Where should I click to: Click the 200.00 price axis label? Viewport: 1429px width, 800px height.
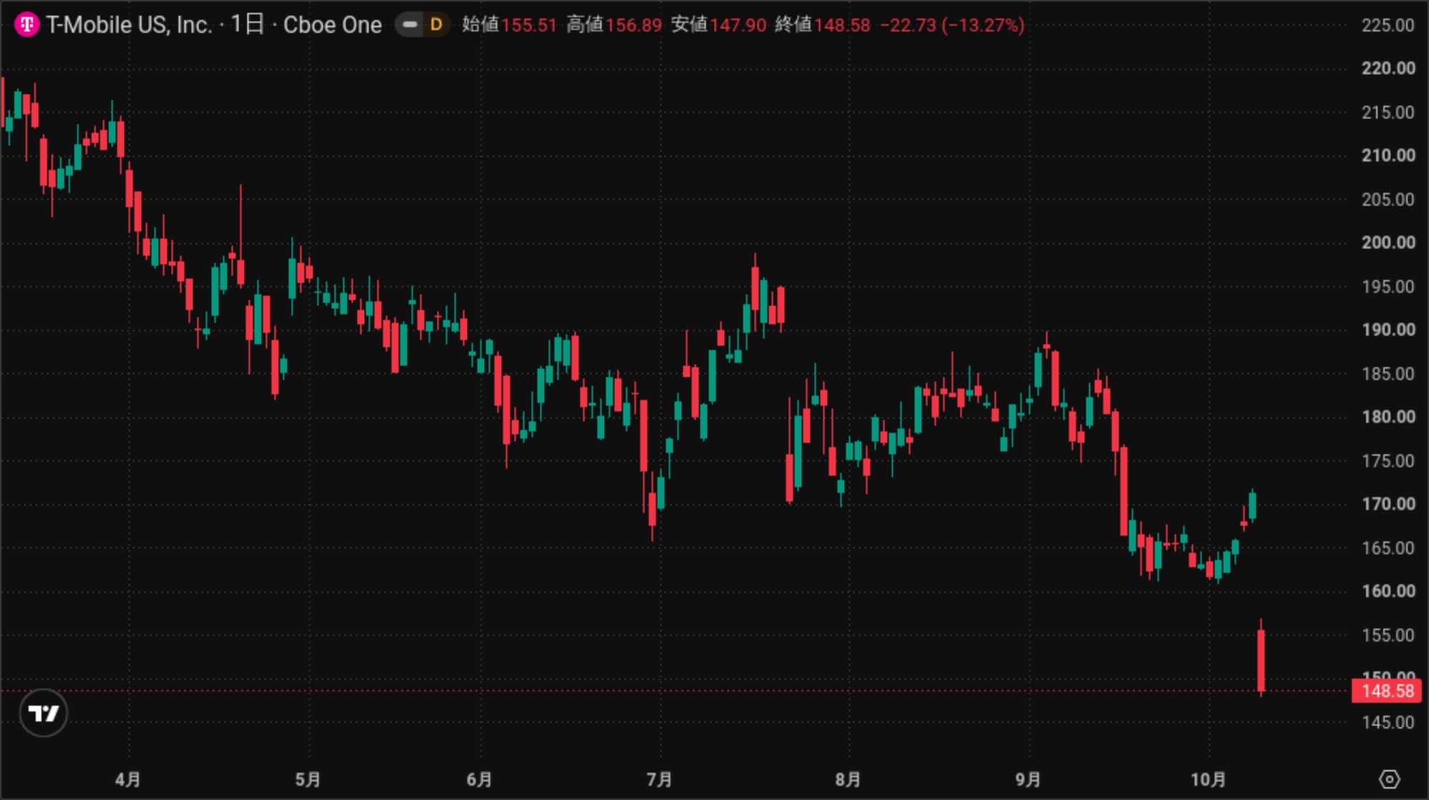coord(1388,242)
